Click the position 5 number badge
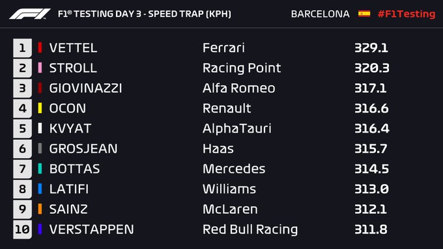The image size is (443, 249). point(22,129)
